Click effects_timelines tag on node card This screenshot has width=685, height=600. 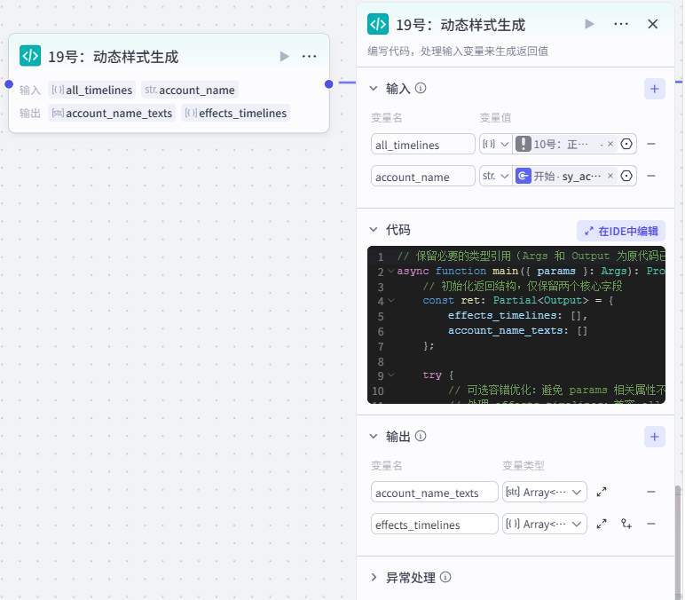click(x=236, y=113)
